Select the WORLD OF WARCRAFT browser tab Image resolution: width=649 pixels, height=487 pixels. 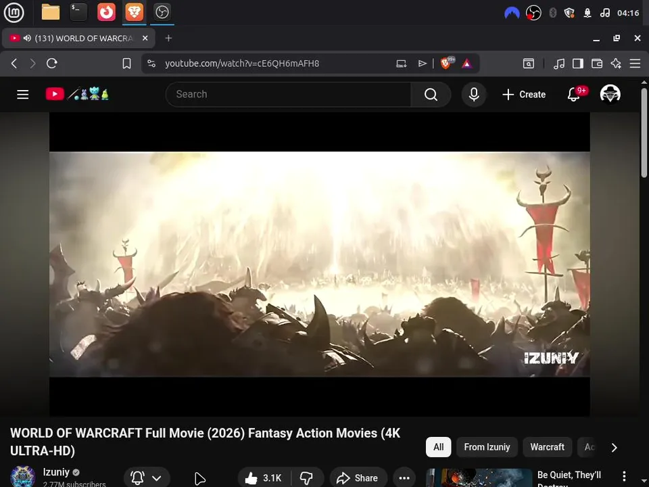tap(78, 38)
